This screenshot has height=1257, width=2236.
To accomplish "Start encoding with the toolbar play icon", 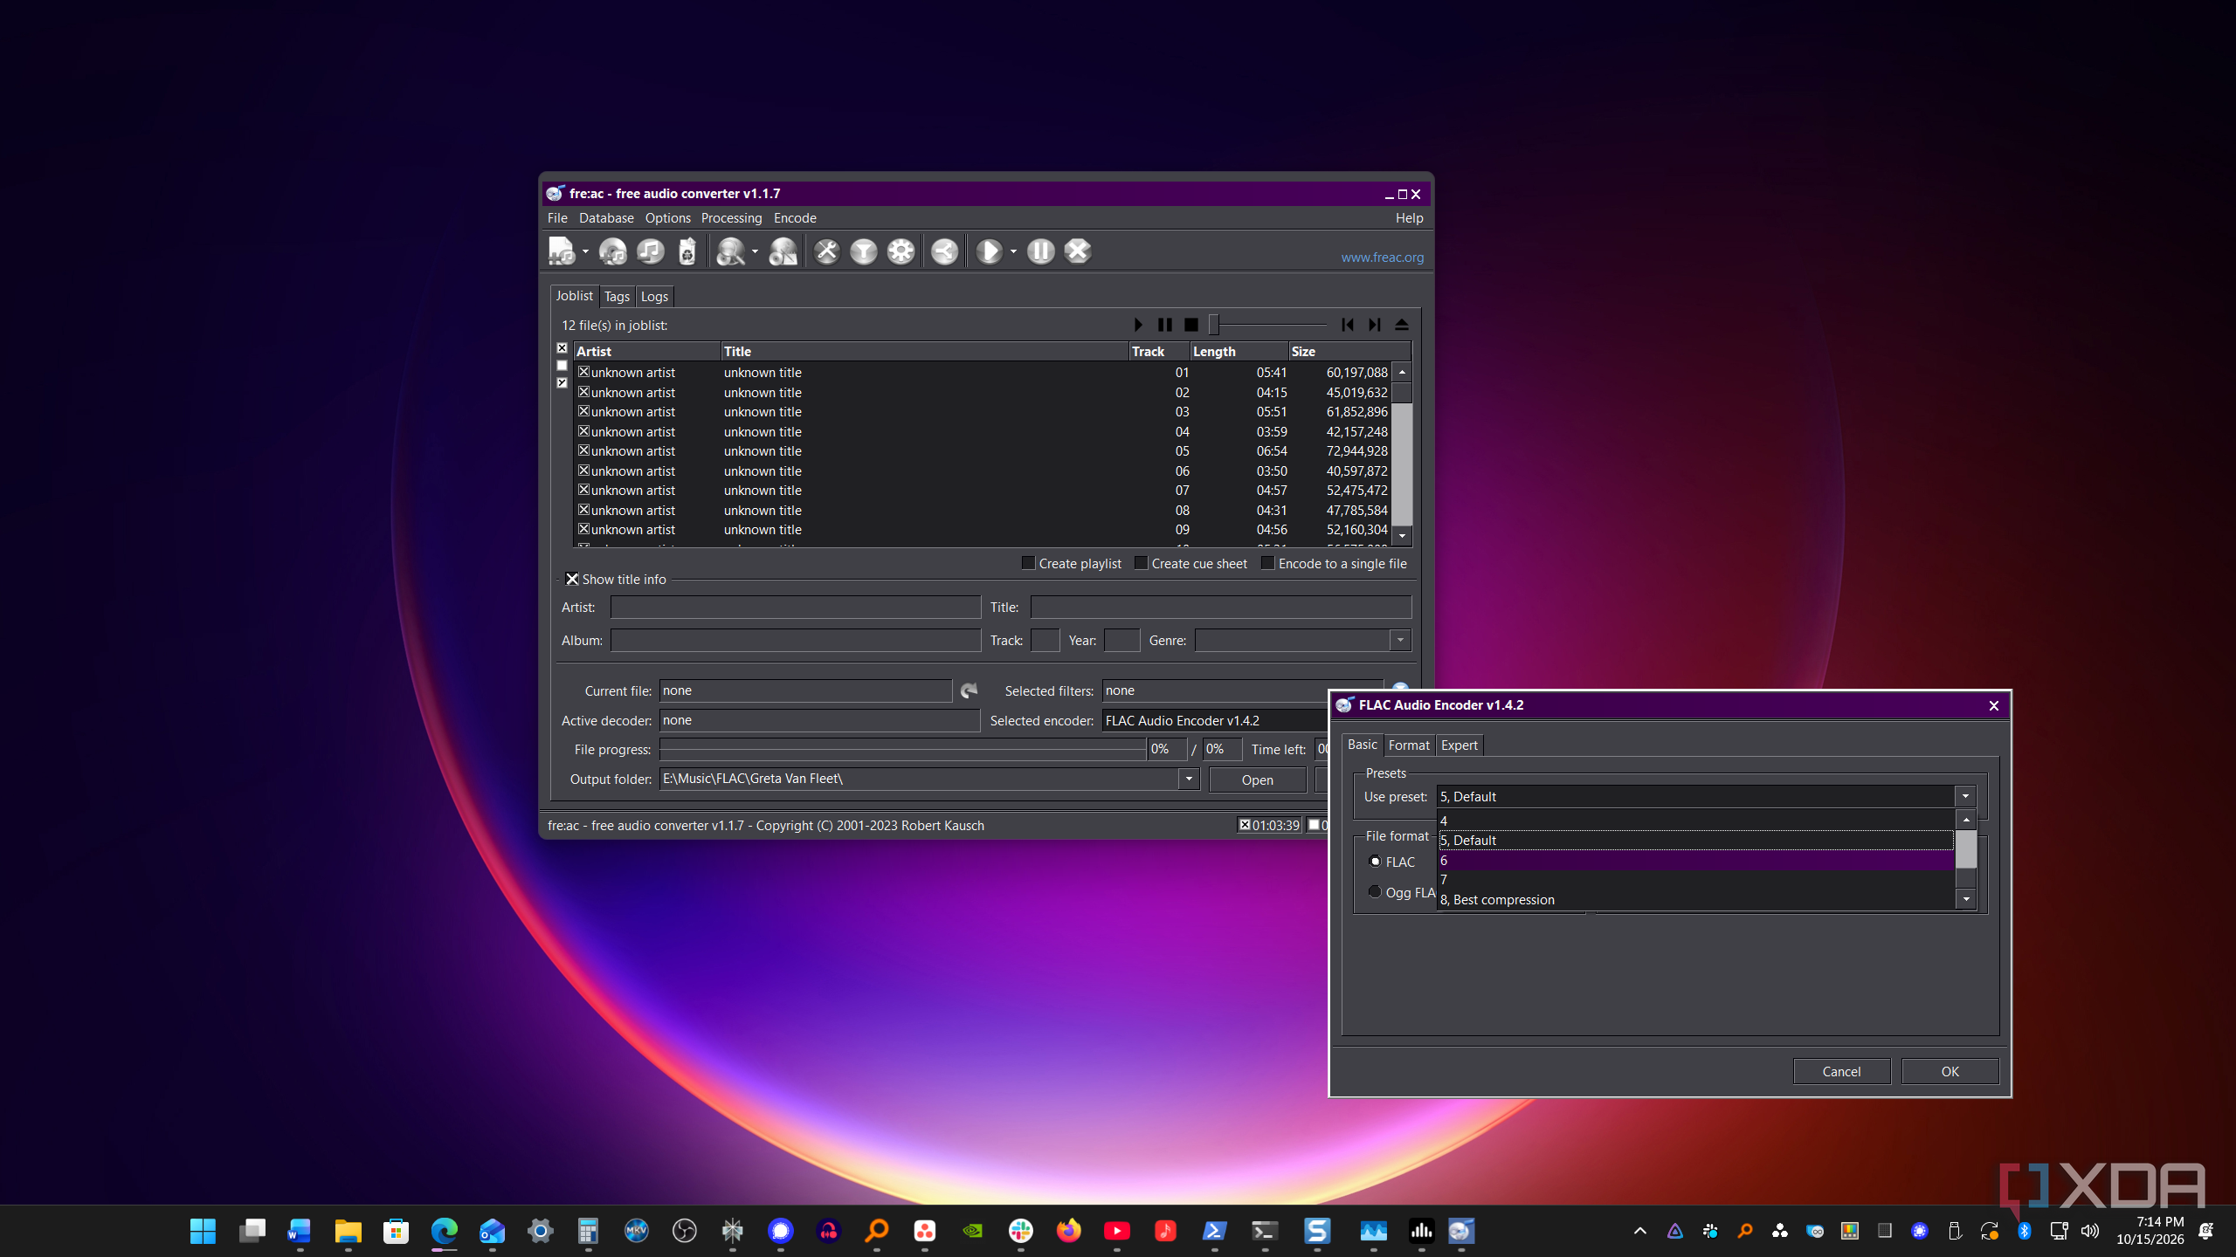I will pos(989,251).
